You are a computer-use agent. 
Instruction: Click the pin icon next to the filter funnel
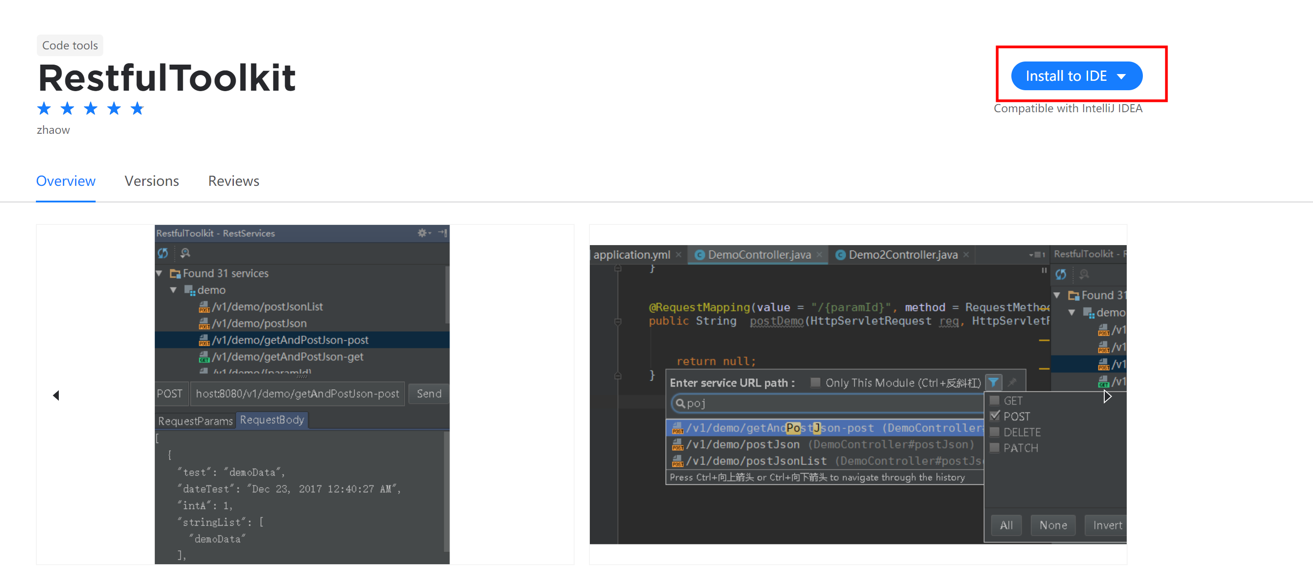tap(1012, 382)
